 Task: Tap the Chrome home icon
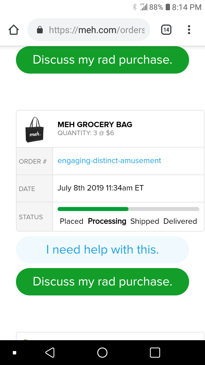(x=14, y=30)
